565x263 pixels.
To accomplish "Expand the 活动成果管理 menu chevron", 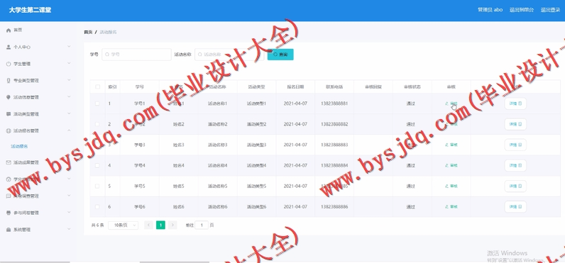I will pos(69,162).
